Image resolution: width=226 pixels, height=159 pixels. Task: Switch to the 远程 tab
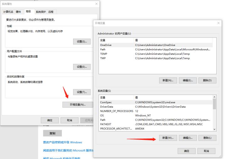click(51, 12)
